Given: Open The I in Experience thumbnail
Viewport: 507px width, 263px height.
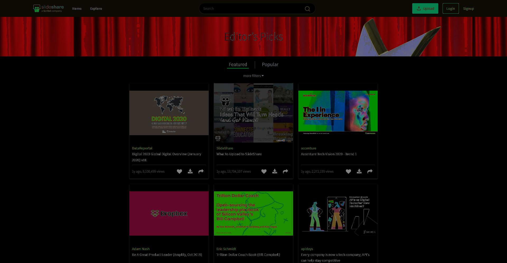Looking at the screenshot, I should [x=338, y=113].
